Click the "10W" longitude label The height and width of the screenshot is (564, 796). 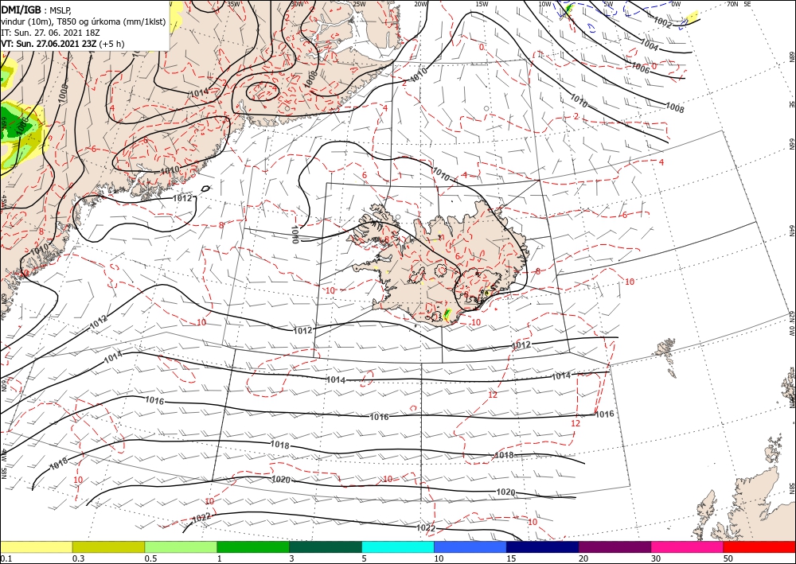[544, 4]
